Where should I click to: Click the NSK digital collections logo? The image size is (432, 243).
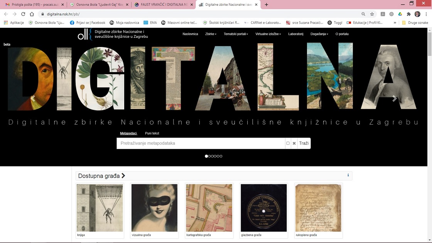point(113,34)
